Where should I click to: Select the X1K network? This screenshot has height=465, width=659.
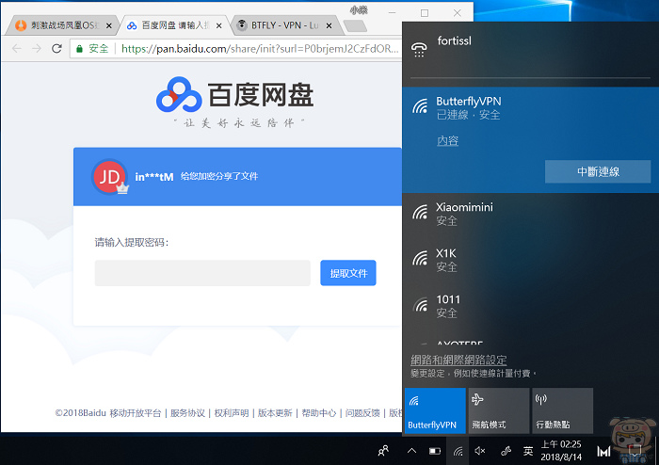coord(530,262)
